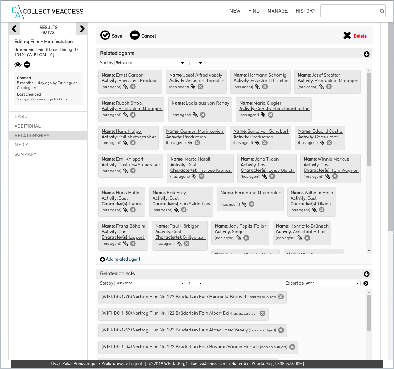Viewport: 394px width, 369px height.
Task: Go to previous result arrow
Action: click(14, 29)
